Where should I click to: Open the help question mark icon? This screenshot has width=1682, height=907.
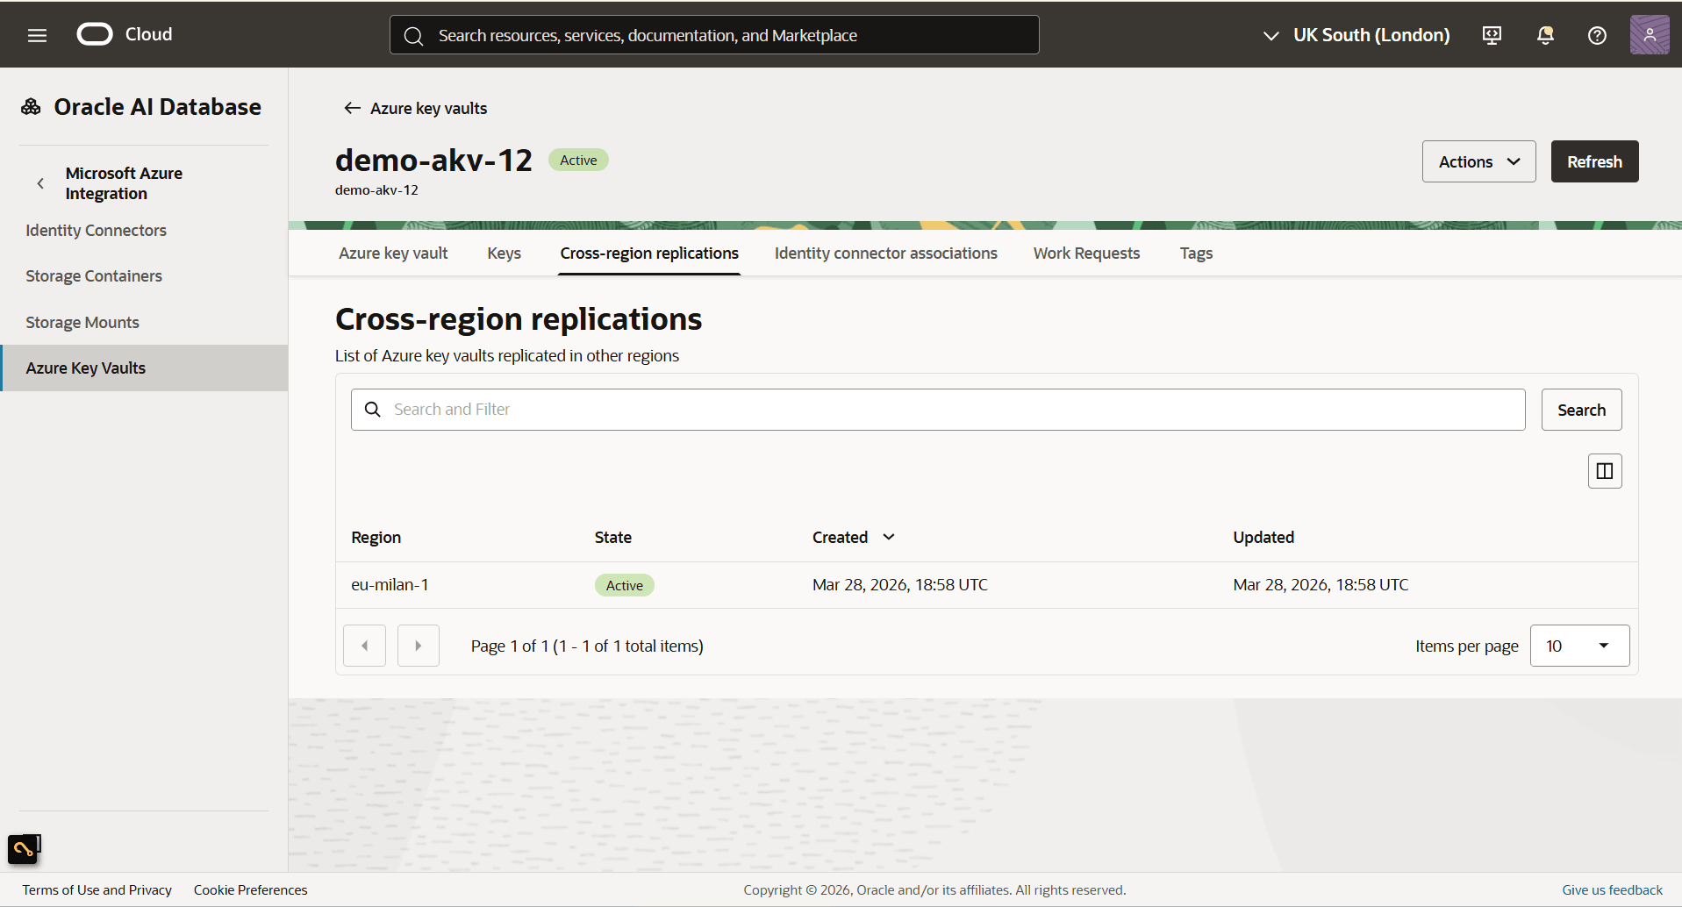(x=1597, y=35)
